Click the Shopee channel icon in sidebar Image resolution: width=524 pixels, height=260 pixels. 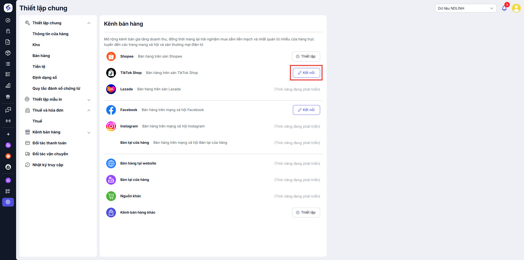pyautogui.click(x=8, y=156)
